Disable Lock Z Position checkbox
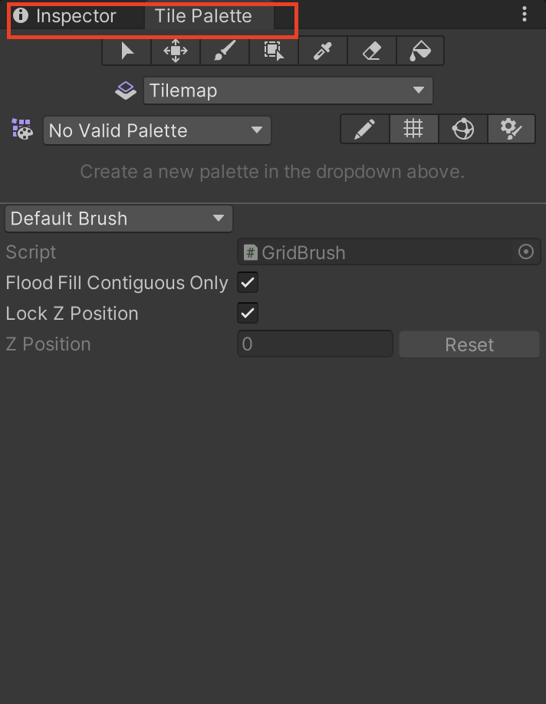 pyautogui.click(x=248, y=313)
